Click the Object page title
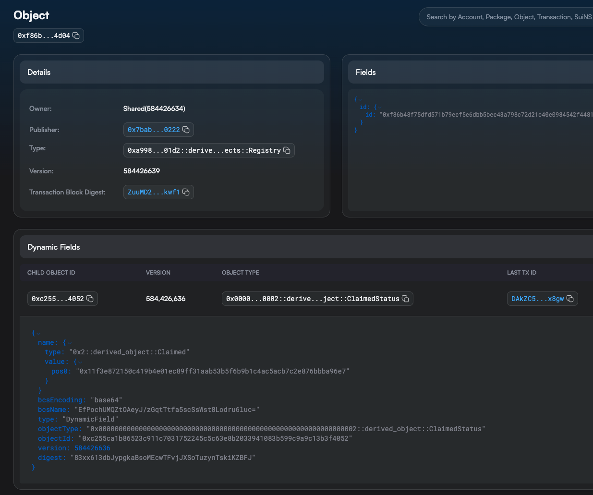Screen dimensions: 593x495 click(31, 15)
